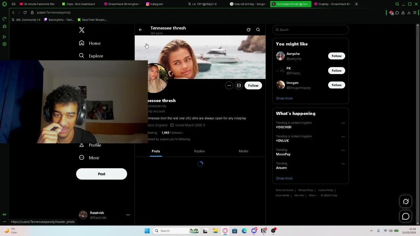Click the 1,982 Followers count
Screen dimensions: 420x236
172,133
